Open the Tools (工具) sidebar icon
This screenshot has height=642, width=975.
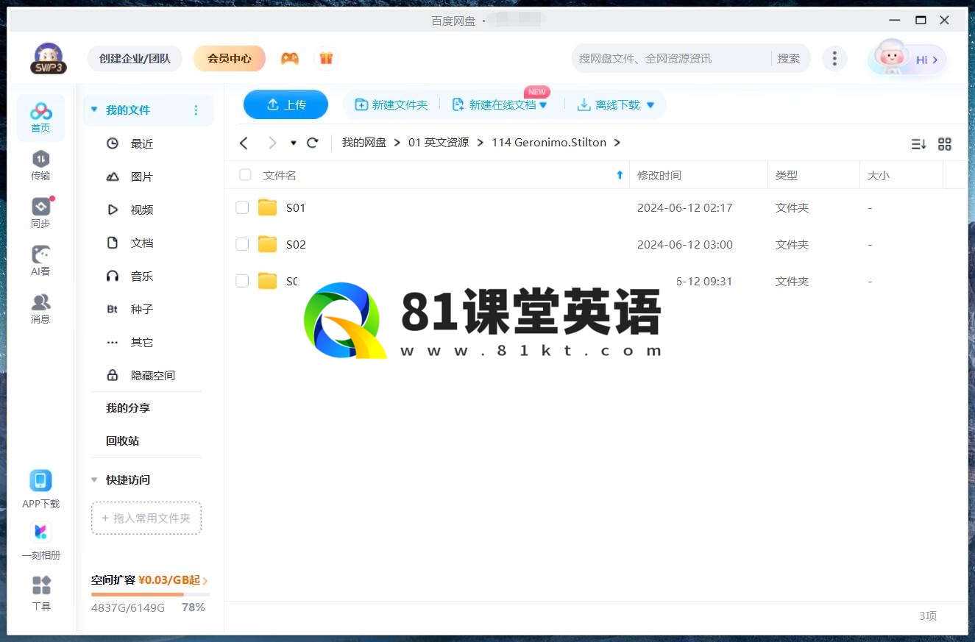click(41, 593)
